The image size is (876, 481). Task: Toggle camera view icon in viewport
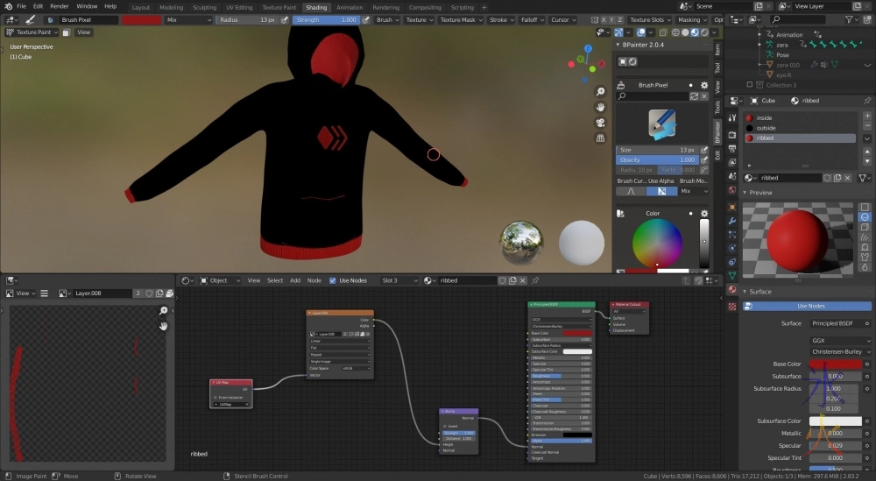tap(600, 123)
